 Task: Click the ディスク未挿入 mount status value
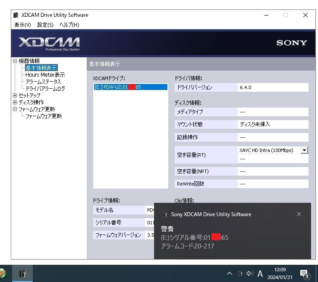click(273, 124)
